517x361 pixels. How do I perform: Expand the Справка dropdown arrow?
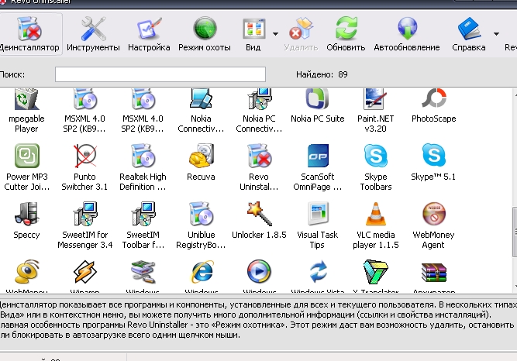[x=495, y=34]
